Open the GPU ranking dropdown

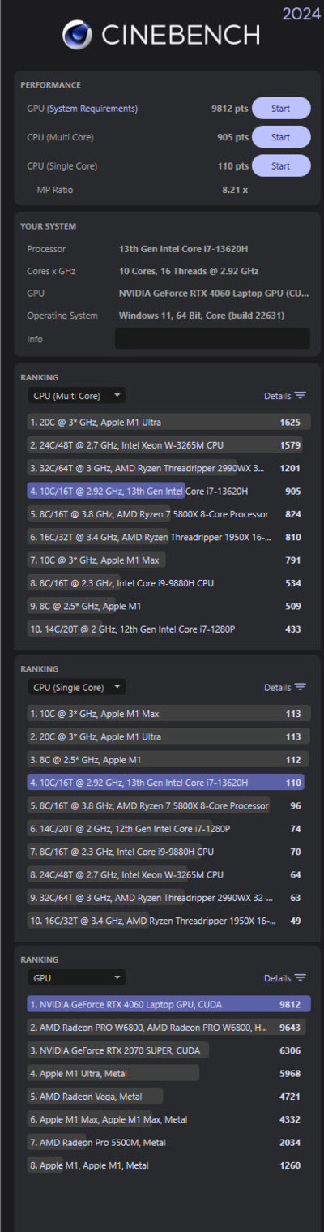(76, 978)
